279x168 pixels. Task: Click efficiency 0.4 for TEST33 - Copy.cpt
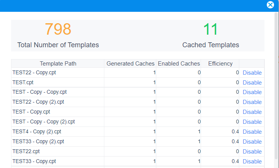click(x=235, y=162)
